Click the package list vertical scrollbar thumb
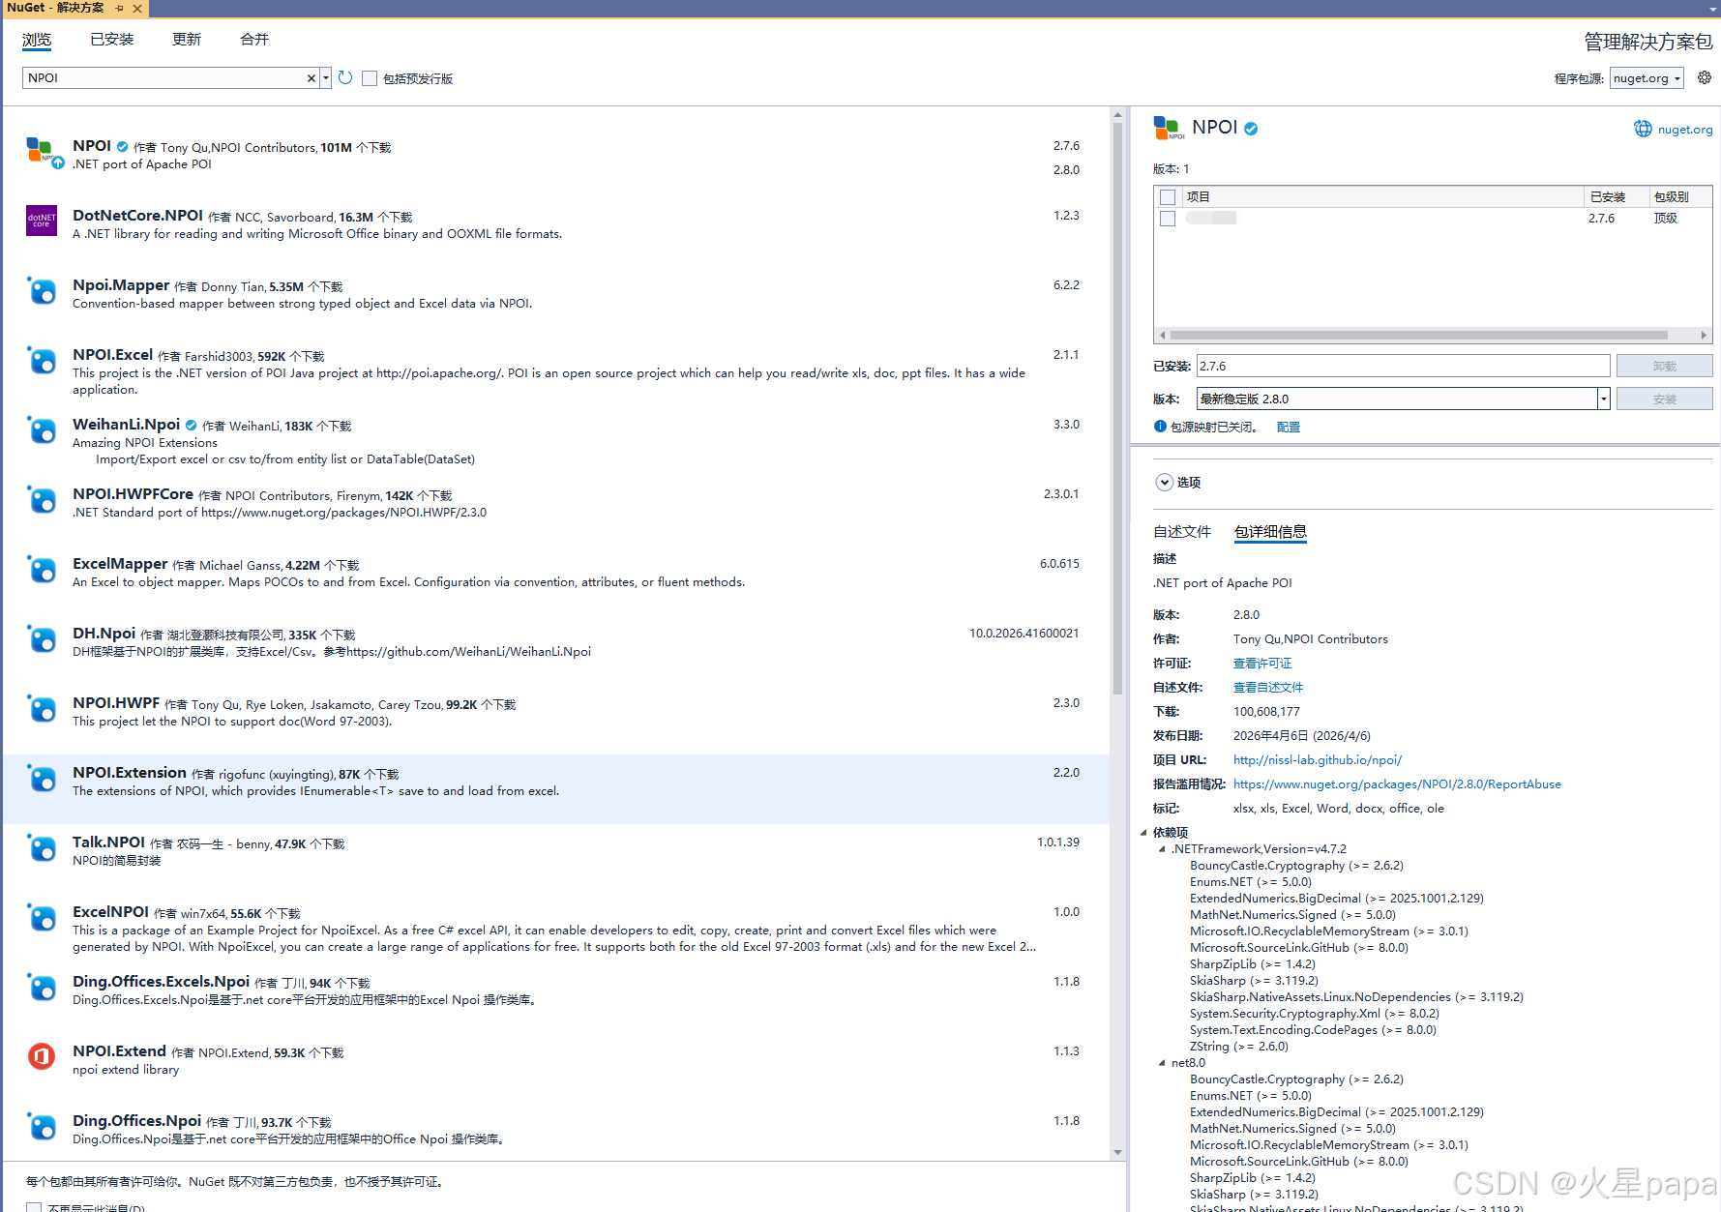Screen dimensions: 1721x1212 pyautogui.click(x=1117, y=406)
